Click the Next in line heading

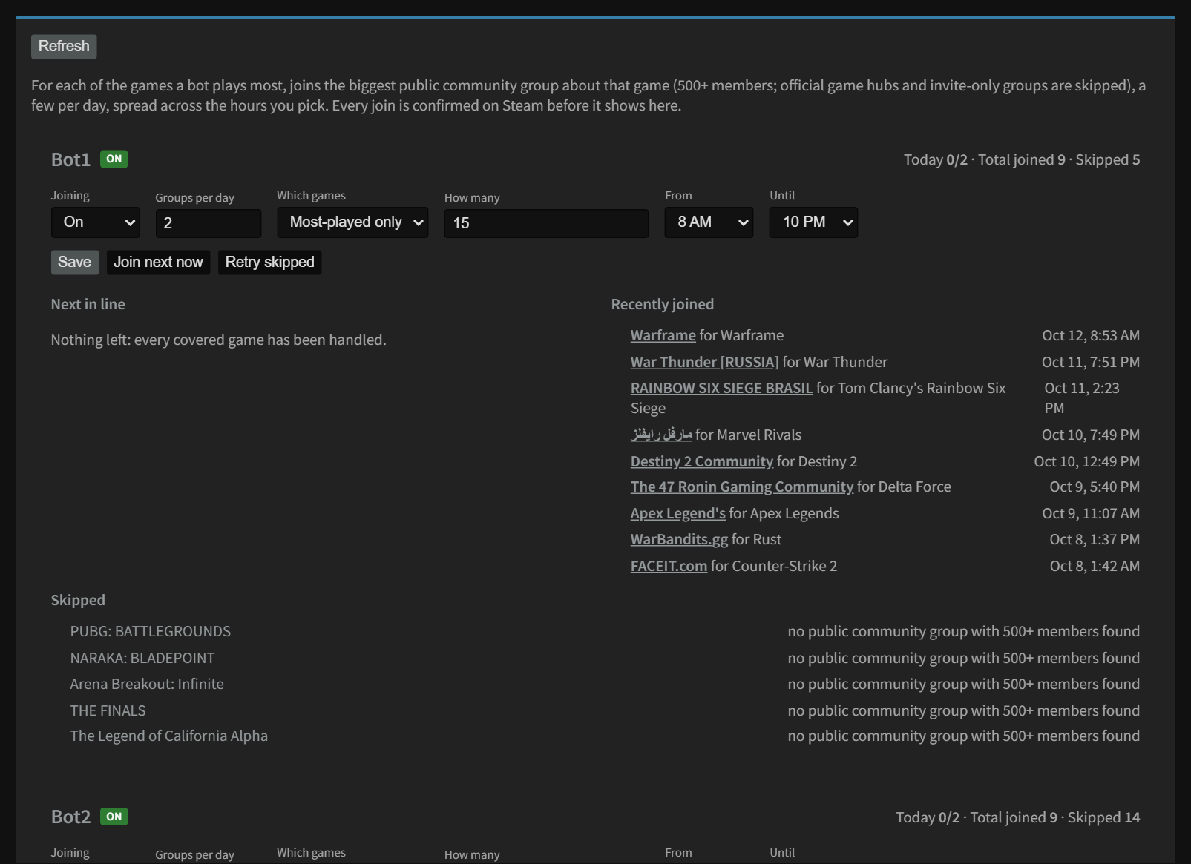(88, 304)
